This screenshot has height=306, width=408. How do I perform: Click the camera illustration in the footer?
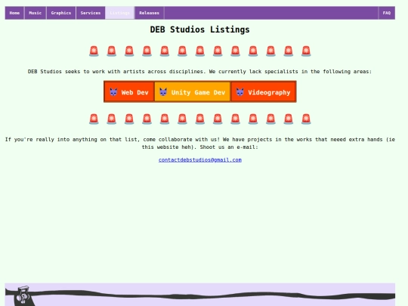[x=23, y=295]
